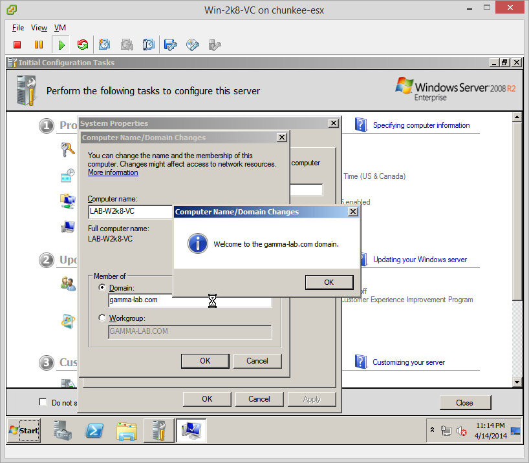Open PowerShell from the taskbar
The width and height of the screenshot is (529, 463).
pos(96,430)
